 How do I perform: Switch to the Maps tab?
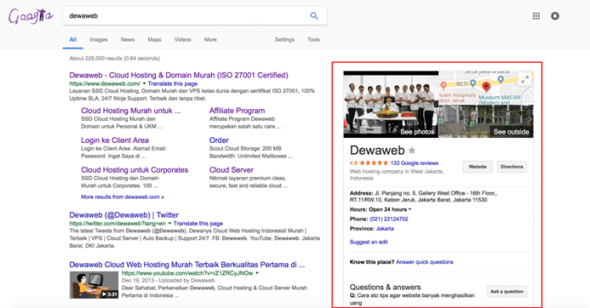click(154, 40)
